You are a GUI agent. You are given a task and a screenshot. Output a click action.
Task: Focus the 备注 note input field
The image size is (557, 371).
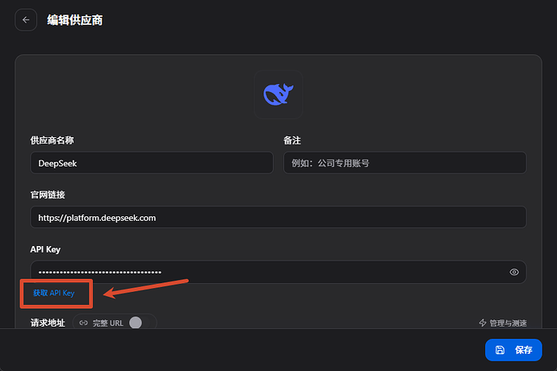click(404, 163)
